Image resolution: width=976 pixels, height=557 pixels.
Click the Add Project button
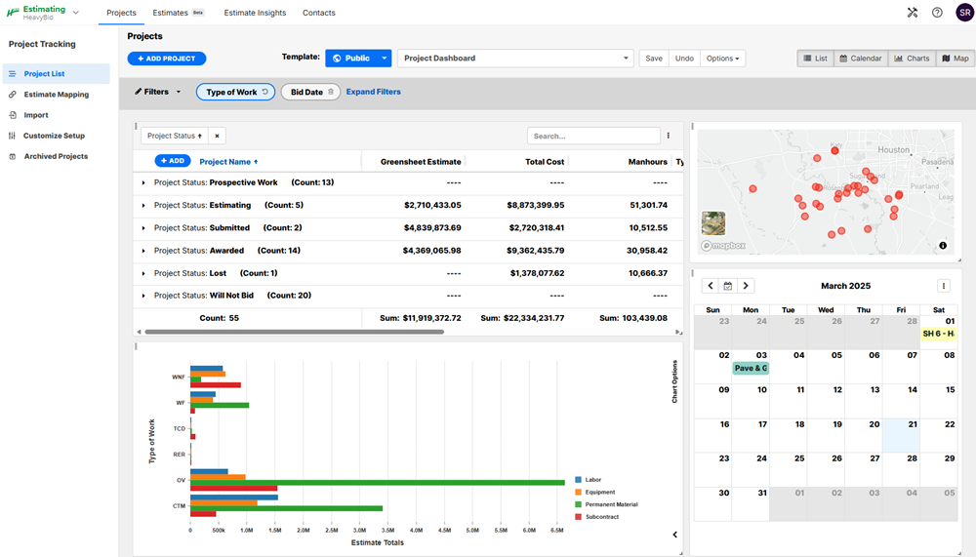(167, 59)
